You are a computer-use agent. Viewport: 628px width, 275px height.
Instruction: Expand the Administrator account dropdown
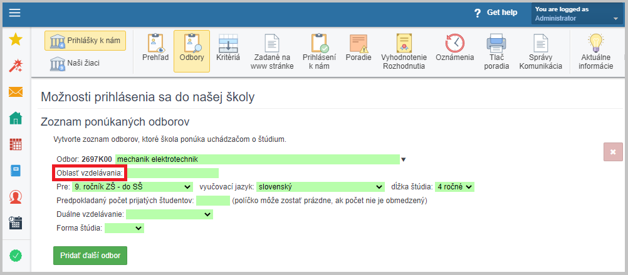click(577, 14)
